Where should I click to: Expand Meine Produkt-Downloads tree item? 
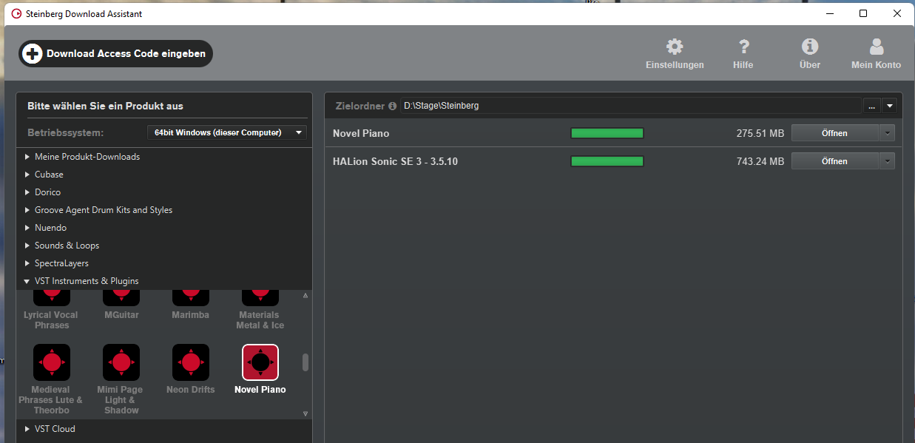coord(28,157)
